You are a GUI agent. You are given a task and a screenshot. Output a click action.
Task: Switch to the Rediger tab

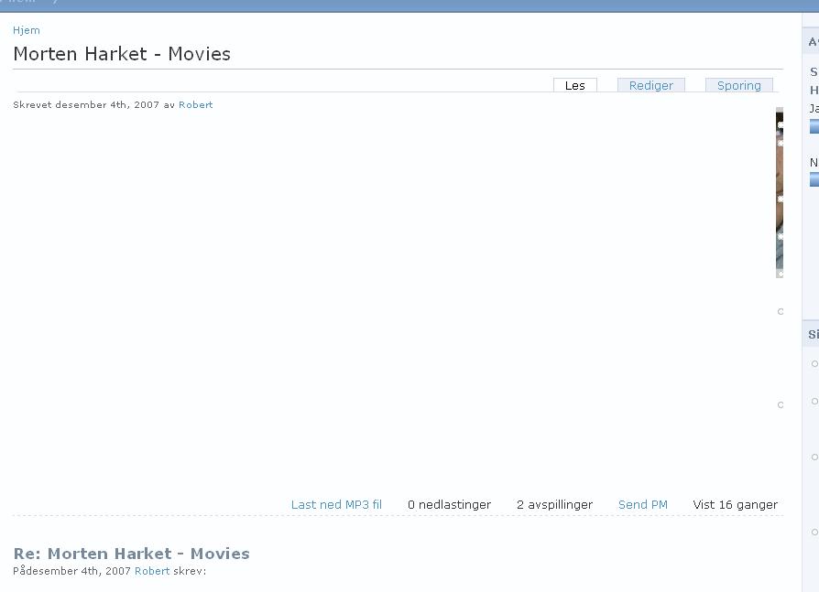tap(650, 85)
